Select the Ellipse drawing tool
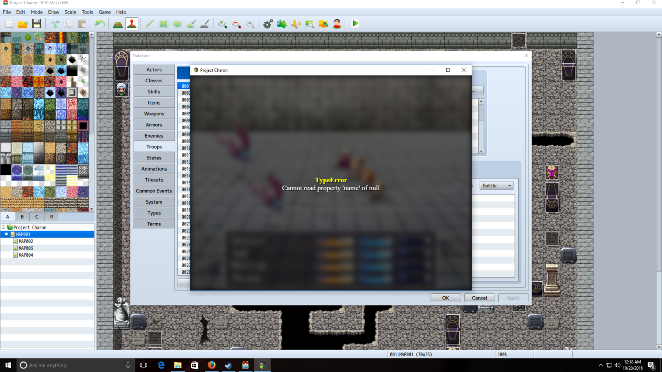This screenshot has width=662, height=372. pos(177,24)
